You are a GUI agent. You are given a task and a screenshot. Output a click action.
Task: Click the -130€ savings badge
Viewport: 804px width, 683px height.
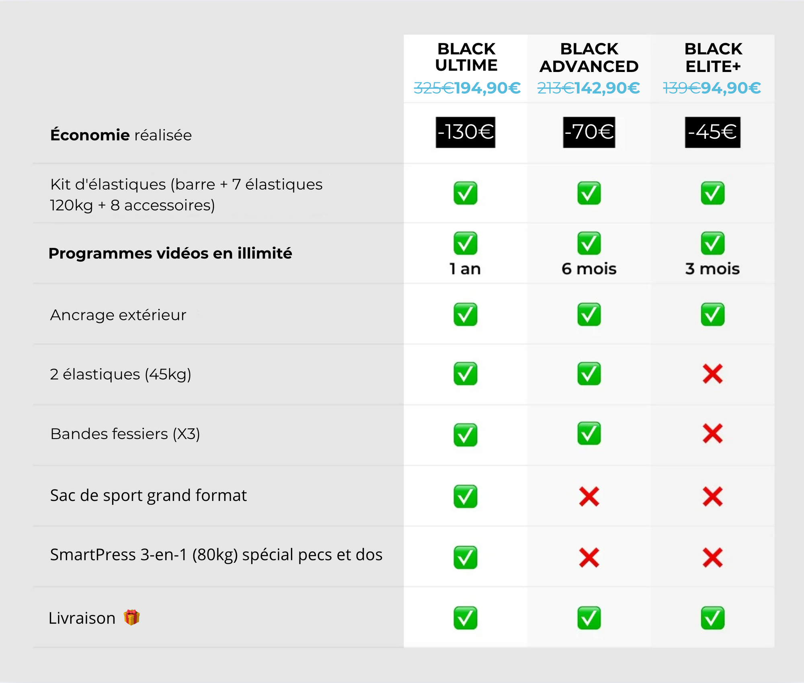466,132
